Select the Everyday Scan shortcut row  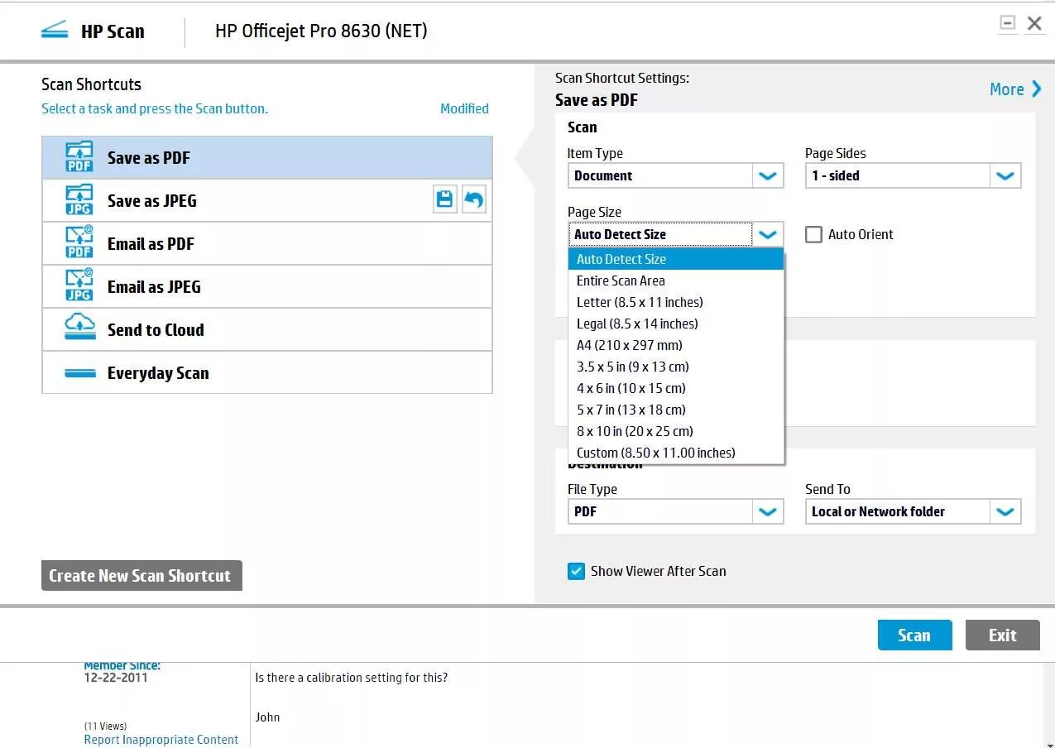click(267, 372)
